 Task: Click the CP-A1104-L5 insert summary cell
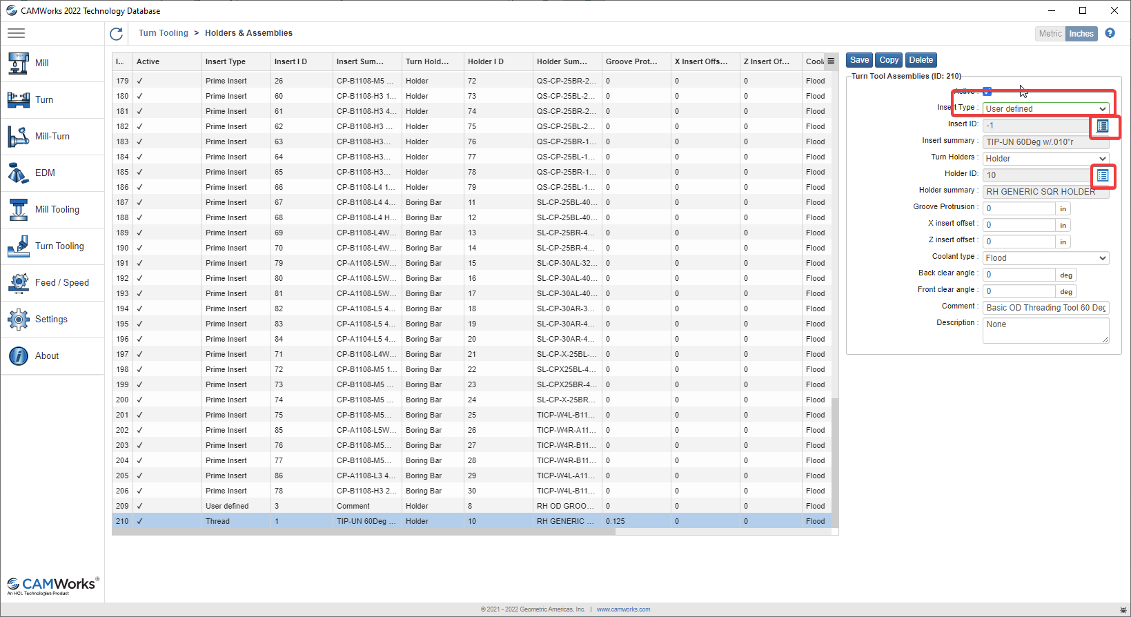click(x=367, y=339)
